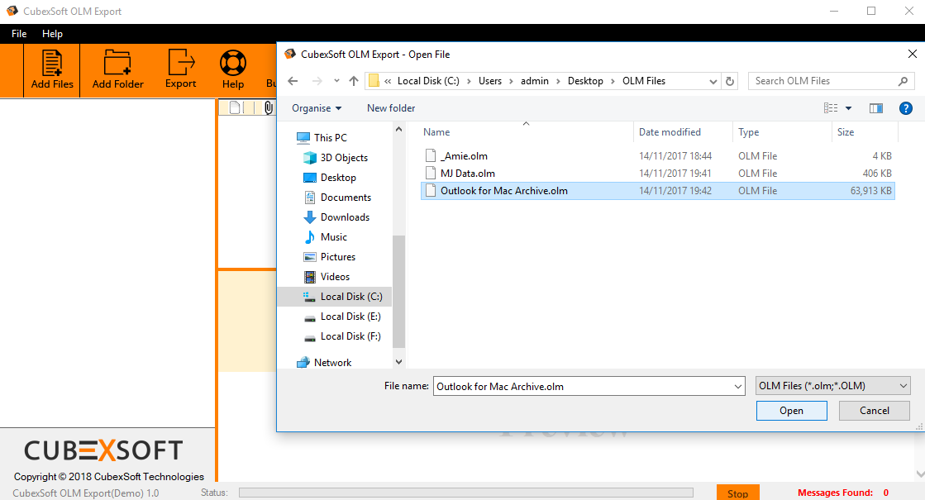
Task: Click the folder icon in address bar
Action: [374, 81]
